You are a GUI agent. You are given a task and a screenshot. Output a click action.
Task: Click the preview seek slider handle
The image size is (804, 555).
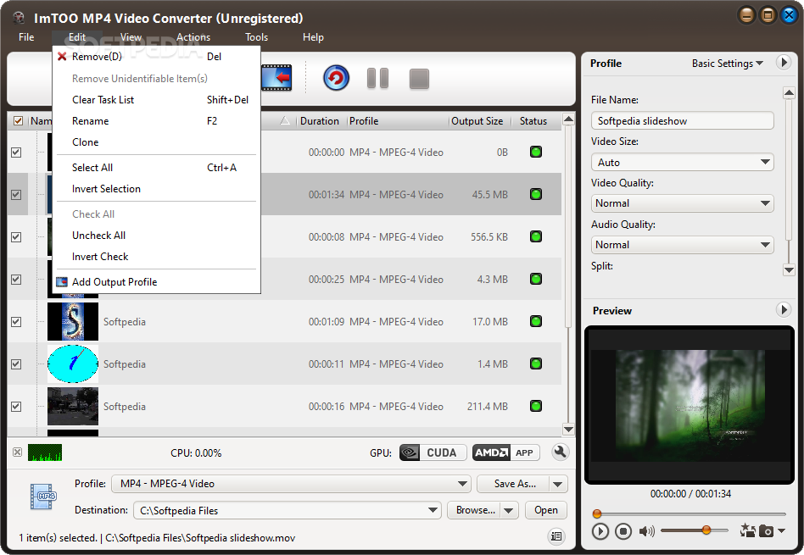(597, 513)
